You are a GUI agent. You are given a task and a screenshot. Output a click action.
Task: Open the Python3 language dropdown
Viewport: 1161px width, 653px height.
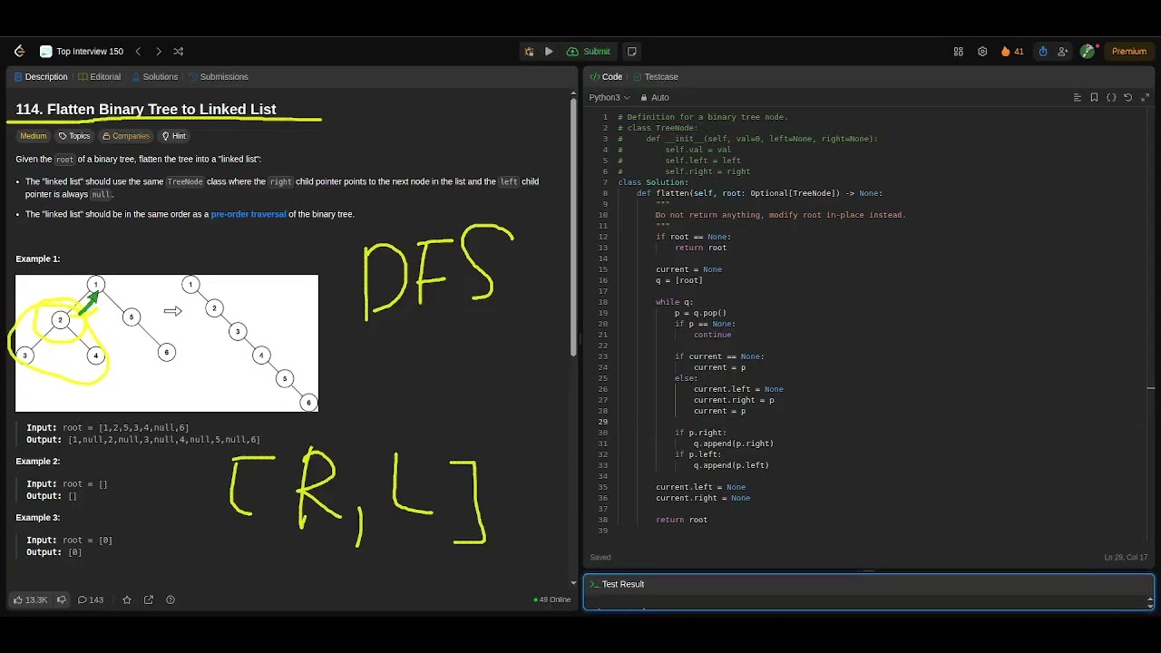(x=610, y=98)
